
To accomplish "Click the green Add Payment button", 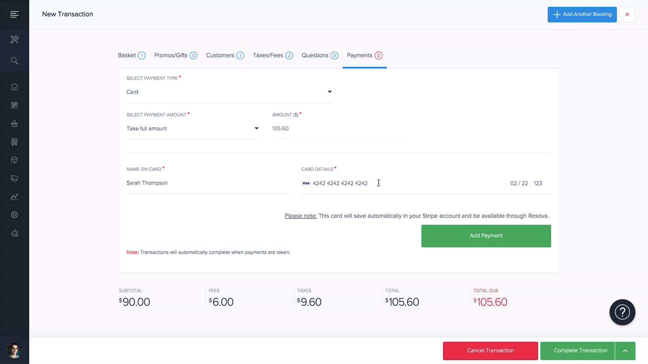I will [x=486, y=235].
